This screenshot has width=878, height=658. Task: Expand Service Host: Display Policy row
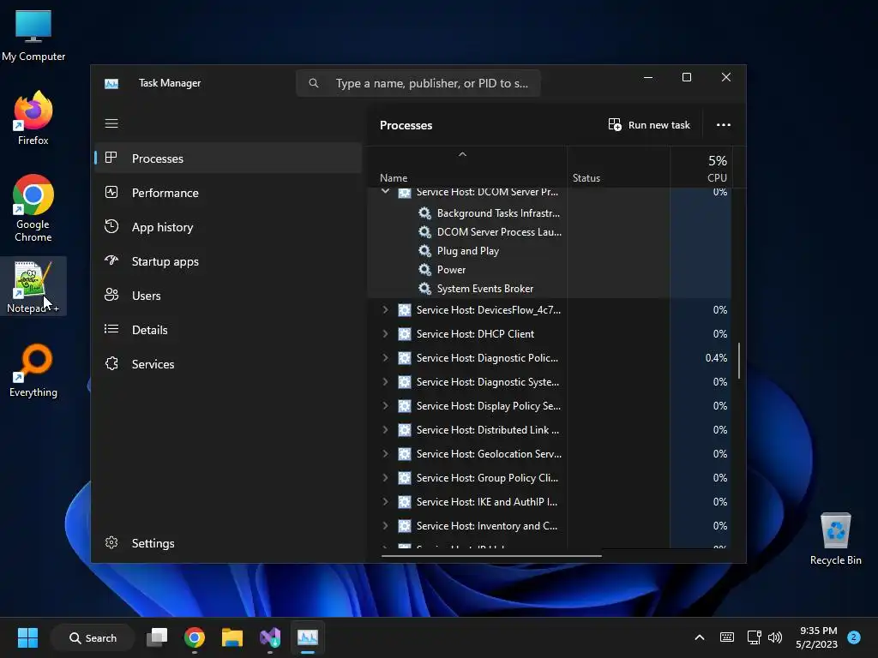click(385, 405)
